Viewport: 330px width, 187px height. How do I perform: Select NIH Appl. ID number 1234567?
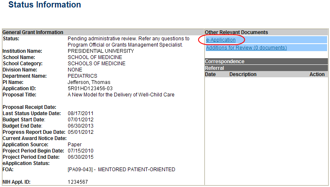[78, 182]
